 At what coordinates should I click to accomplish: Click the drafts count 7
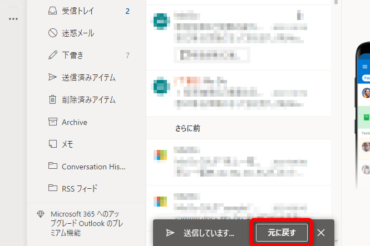pos(127,56)
